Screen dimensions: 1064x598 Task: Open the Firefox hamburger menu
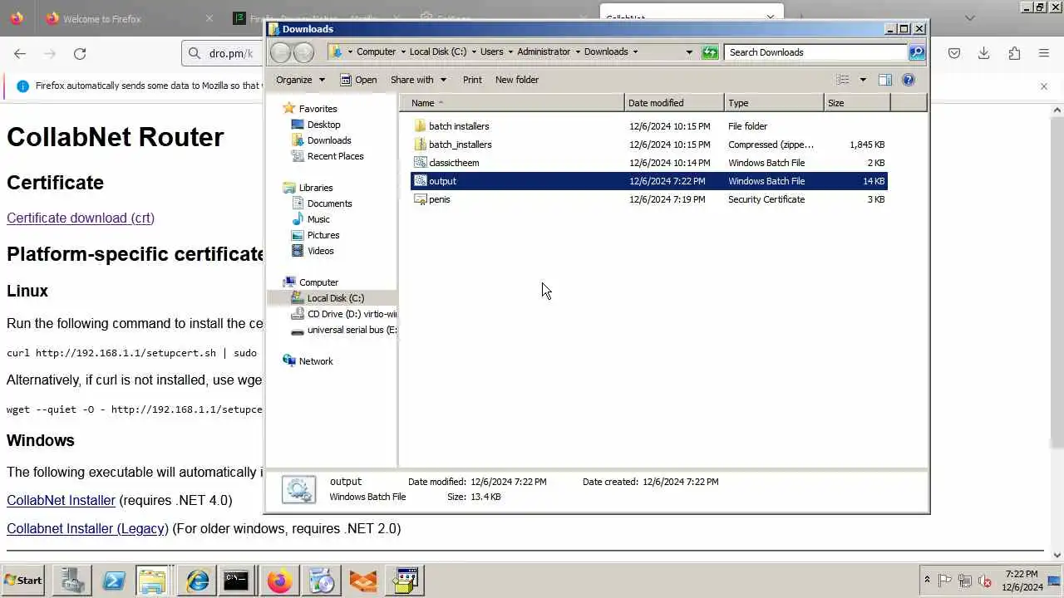point(1044,53)
